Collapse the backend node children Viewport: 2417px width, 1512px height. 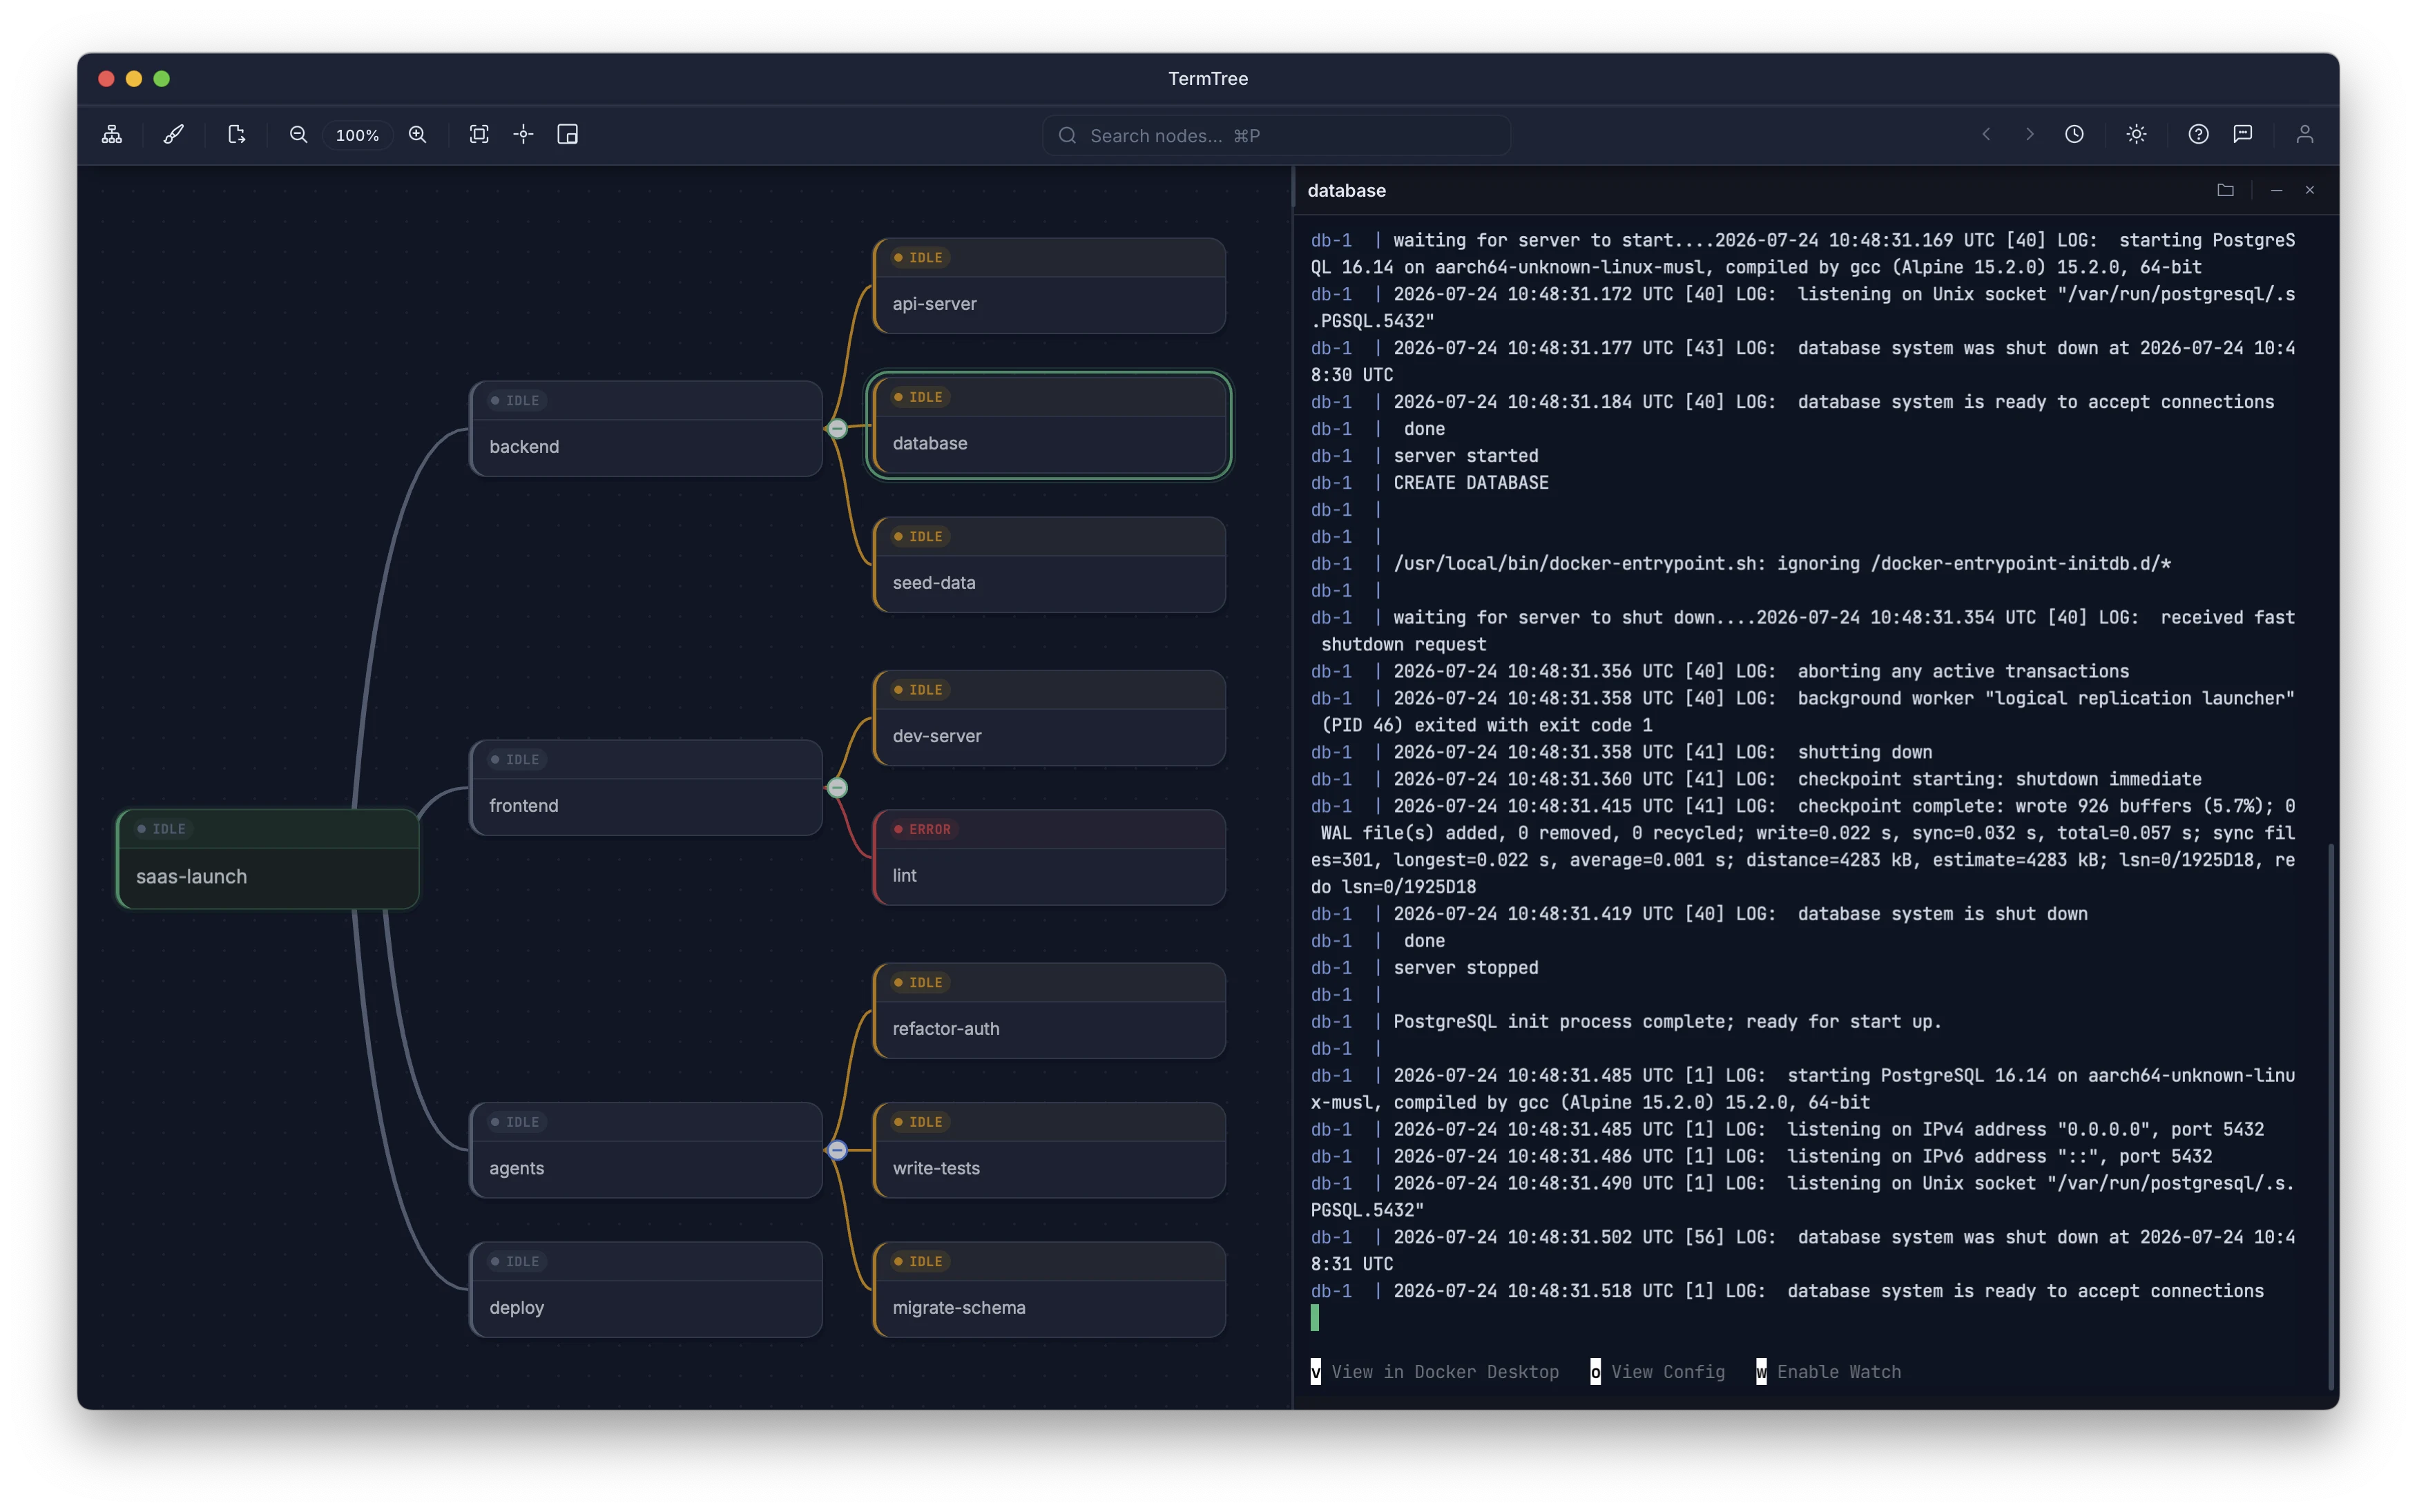tap(838, 429)
